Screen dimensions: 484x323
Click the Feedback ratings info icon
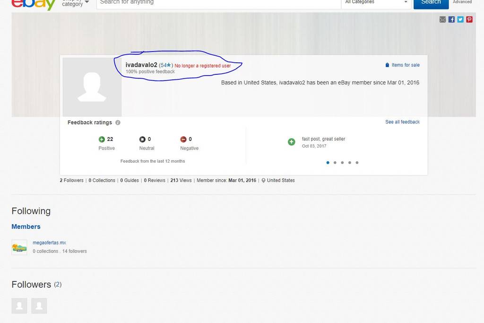(x=118, y=122)
